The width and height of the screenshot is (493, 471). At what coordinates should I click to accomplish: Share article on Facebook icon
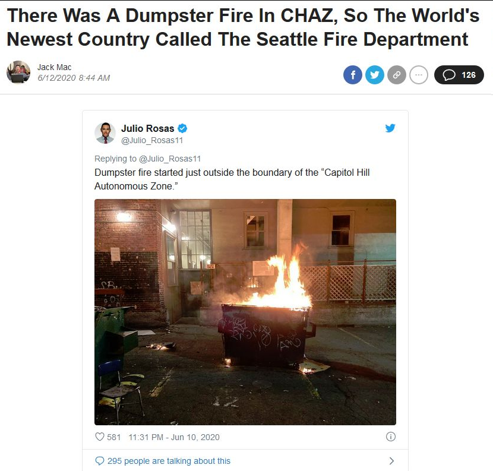click(352, 75)
